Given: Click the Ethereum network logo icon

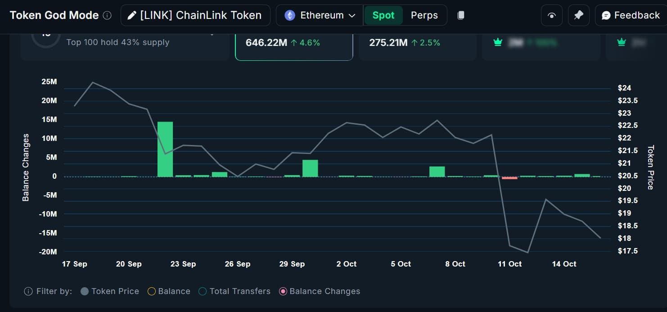Looking at the screenshot, I should [x=289, y=15].
